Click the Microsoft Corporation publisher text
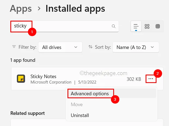This screenshot has height=126, width=169. 51,82
